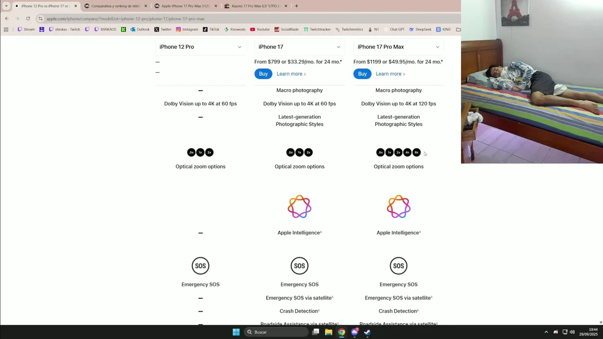Open the bookmarks overflow folder icon
The image size is (603, 339).
tap(458, 29)
